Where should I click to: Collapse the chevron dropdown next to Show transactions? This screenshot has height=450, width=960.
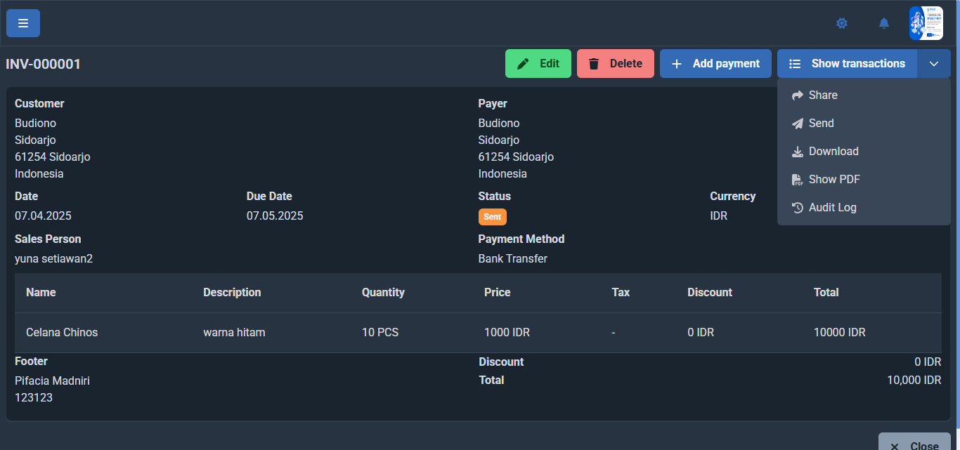933,64
